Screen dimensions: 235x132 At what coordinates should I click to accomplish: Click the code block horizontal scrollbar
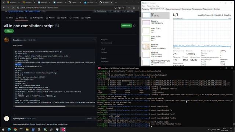40,106
